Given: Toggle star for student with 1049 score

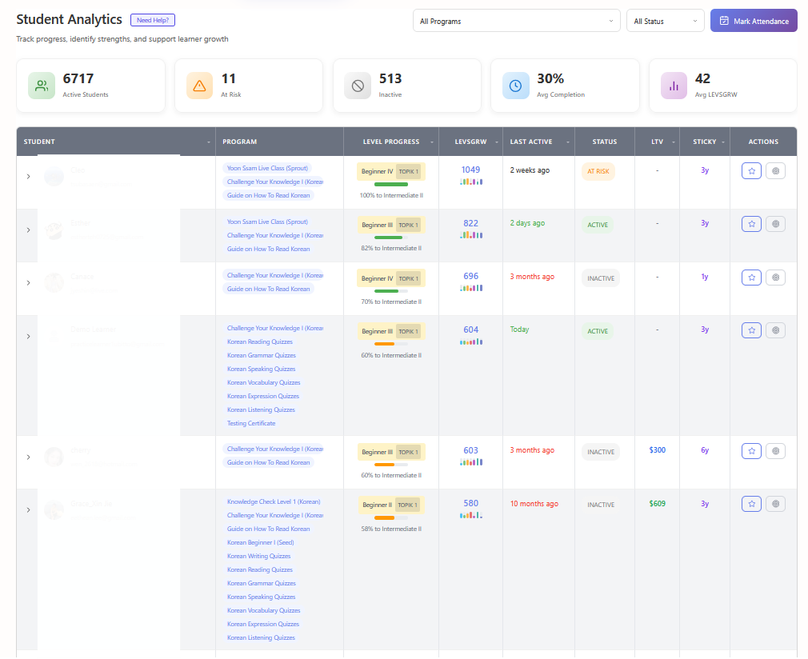Looking at the screenshot, I should [751, 170].
